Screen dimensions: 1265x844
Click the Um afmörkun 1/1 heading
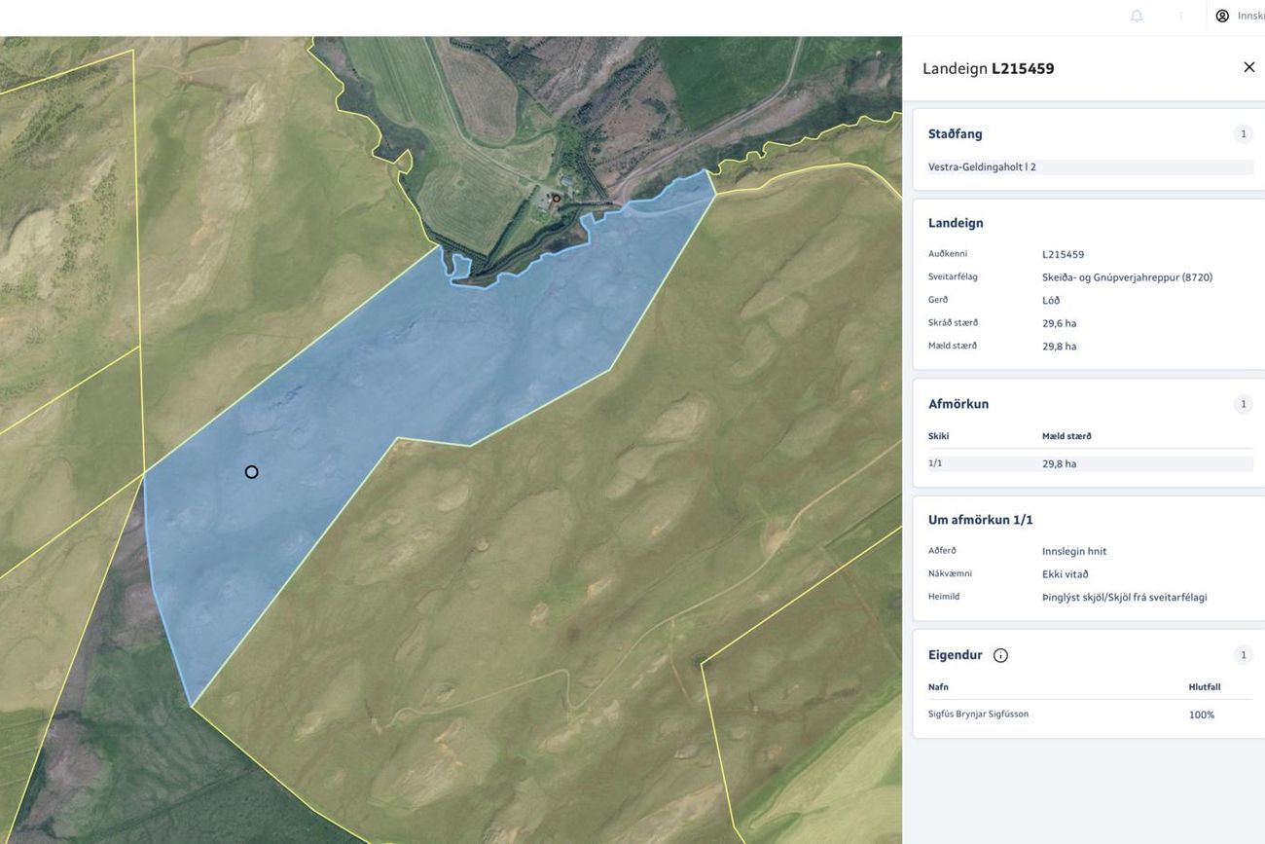click(981, 520)
